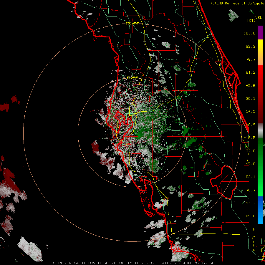Click the 50 NMI range ring label
This screenshot has width=265, height=265.
[132, 78]
